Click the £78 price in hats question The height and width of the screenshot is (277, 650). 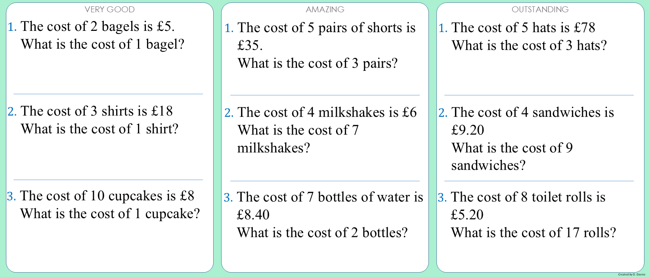pyautogui.click(x=584, y=28)
